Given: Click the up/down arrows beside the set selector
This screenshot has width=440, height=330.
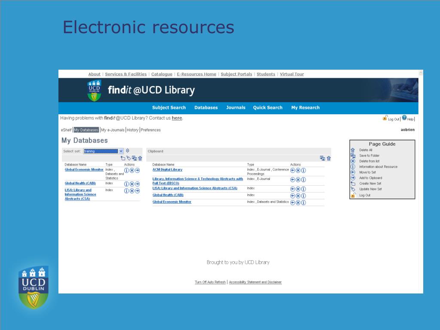Looking at the screenshot, I should point(127,151).
